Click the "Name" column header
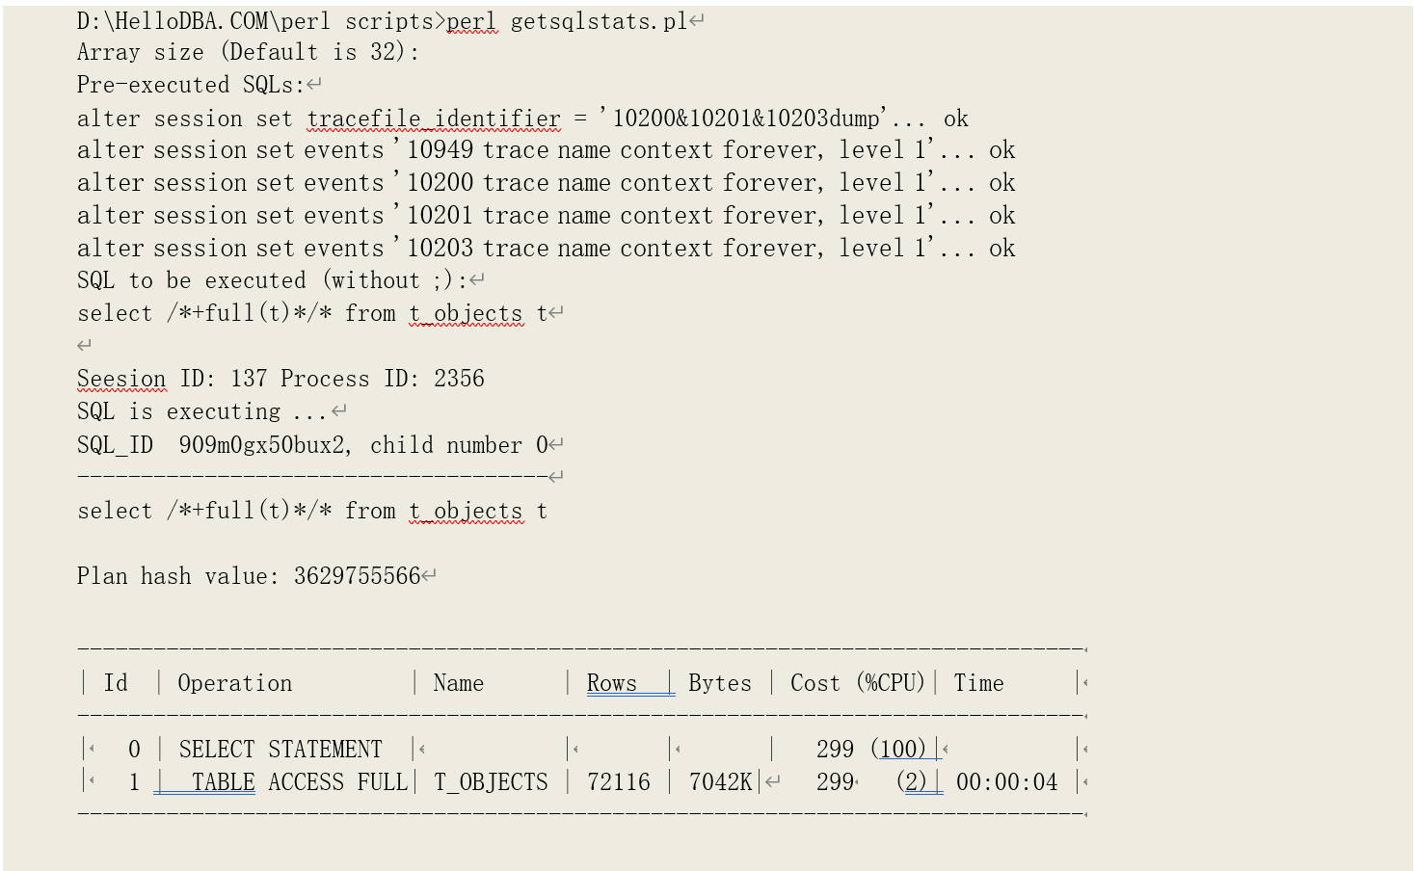Screen dimensions: 1415x871 pyautogui.click(x=458, y=683)
